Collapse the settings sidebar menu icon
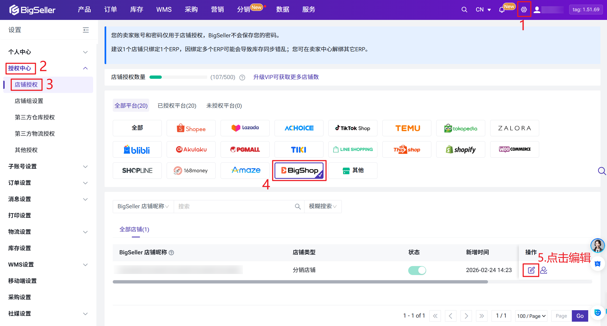Screen dimensions: 607x326 click(86, 30)
